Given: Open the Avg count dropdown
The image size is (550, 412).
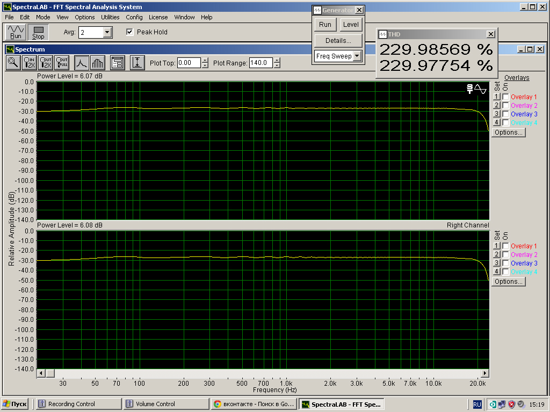Looking at the screenshot, I should coord(107,33).
